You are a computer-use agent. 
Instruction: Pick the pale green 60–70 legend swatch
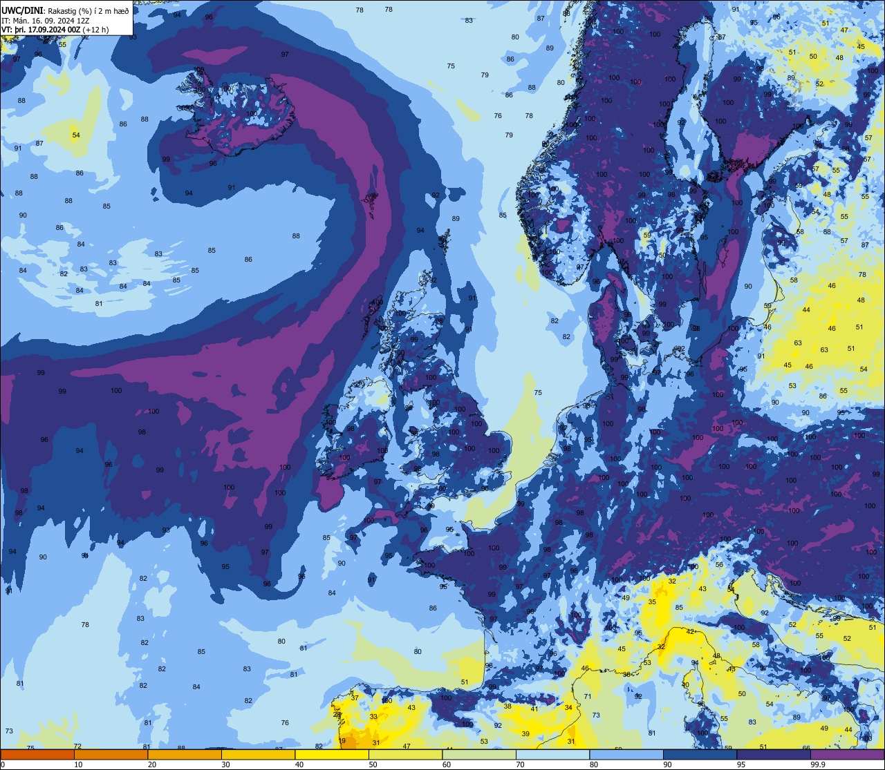coord(479,755)
